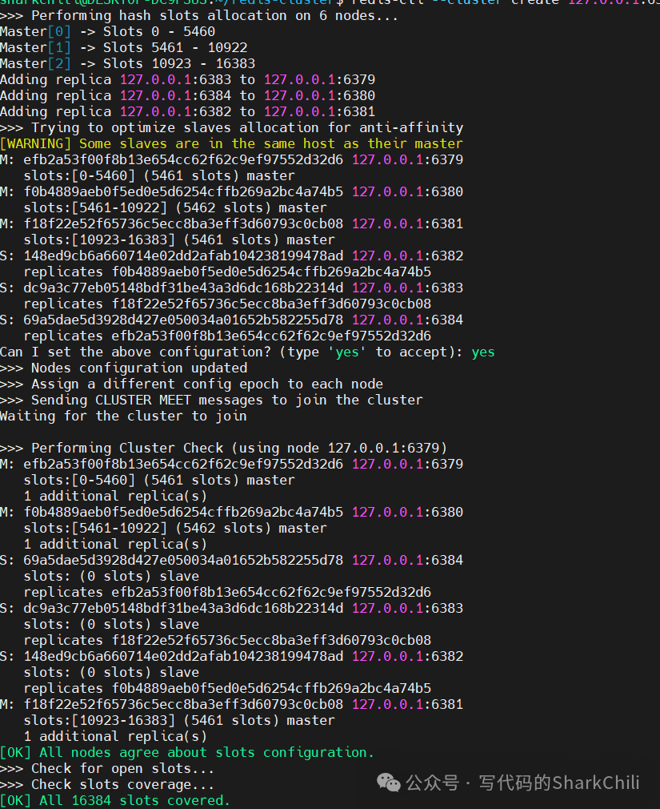Select the 'Master[0] -> Slots 0 - 5460' line

107,31
